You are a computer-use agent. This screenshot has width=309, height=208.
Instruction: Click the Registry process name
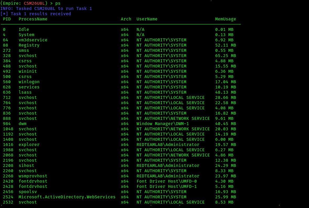29,45
